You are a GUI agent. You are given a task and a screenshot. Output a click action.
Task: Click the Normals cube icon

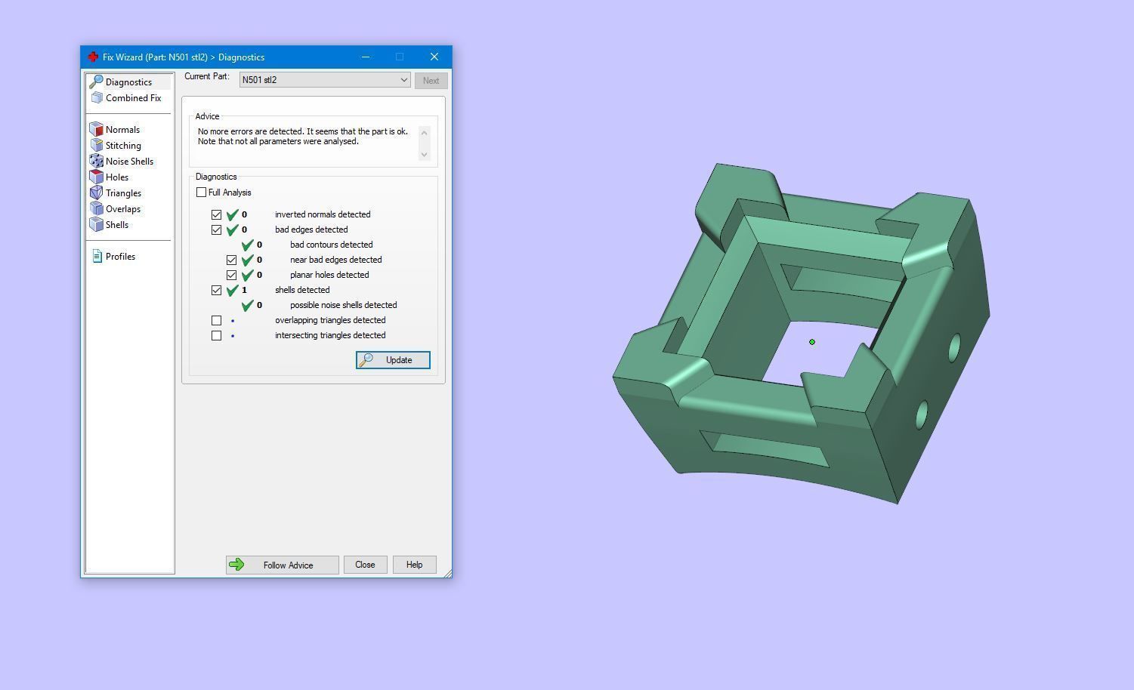coord(96,129)
